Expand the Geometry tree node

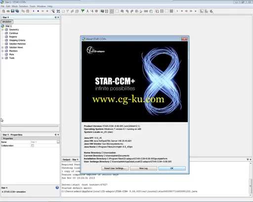[2, 30]
